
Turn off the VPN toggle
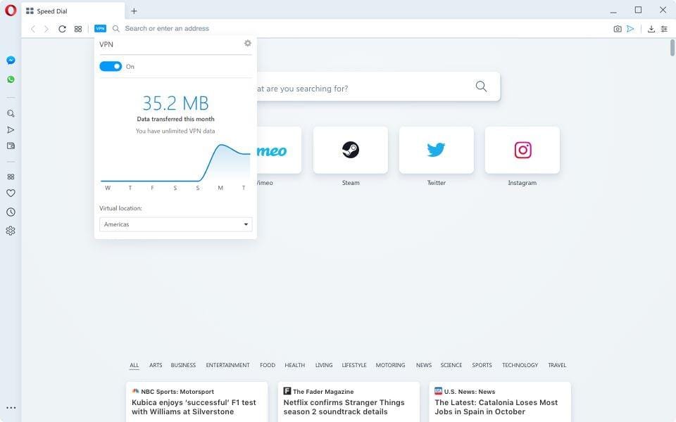111,66
